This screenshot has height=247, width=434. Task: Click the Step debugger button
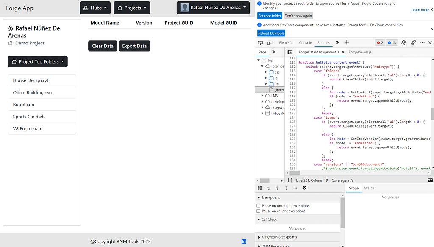tap(295, 188)
